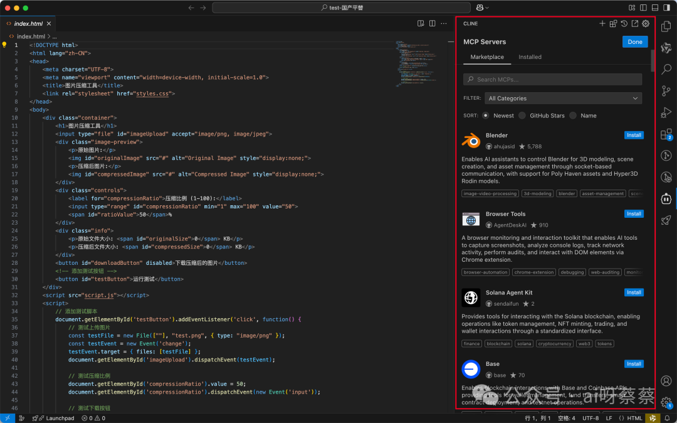Click the Done button
The height and width of the screenshot is (423, 677).
pyautogui.click(x=634, y=42)
